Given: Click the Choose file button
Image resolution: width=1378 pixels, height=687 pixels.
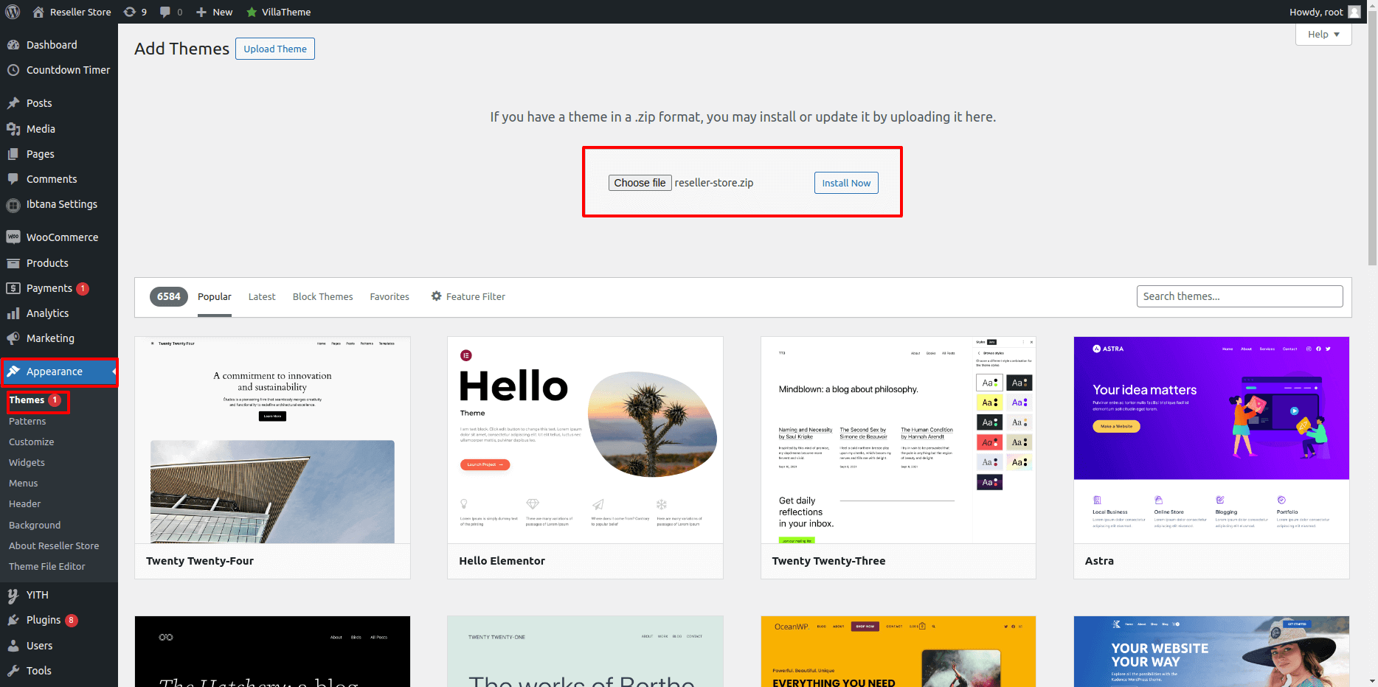Looking at the screenshot, I should [640, 183].
